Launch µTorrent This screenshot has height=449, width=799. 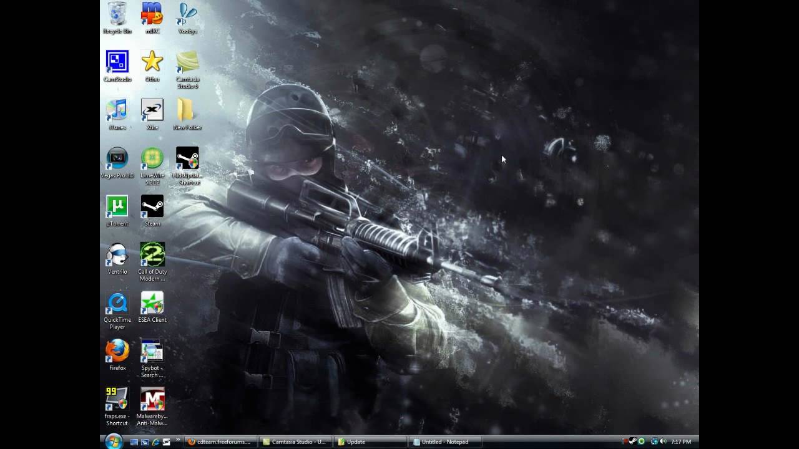tap(117, 207)
